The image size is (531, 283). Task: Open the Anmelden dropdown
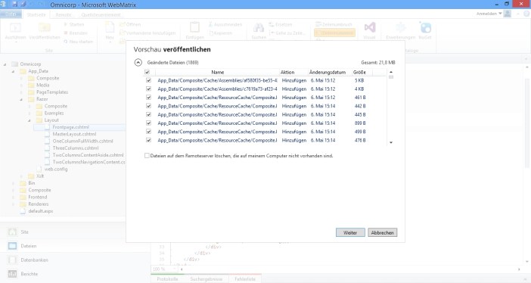[x=489, y=14]
